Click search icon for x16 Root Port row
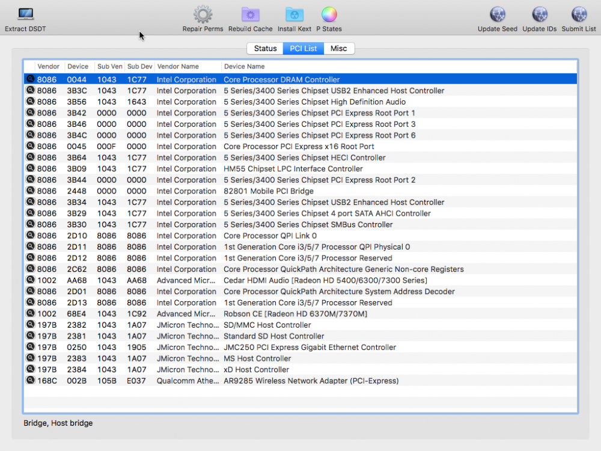This screenshot has width=601, height=451. pyautogui.click(x=30, y=146)
